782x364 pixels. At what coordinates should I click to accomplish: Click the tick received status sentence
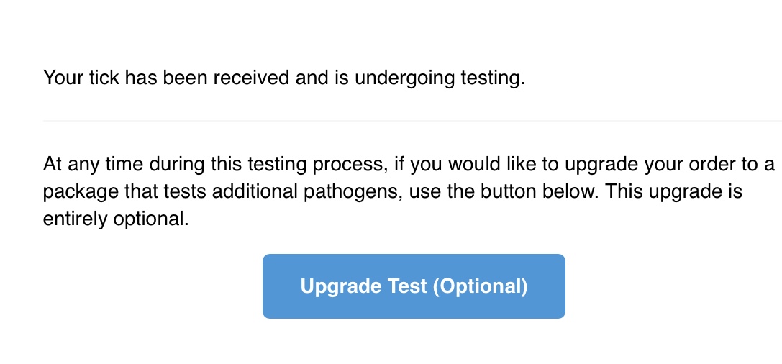click(283, 78)
